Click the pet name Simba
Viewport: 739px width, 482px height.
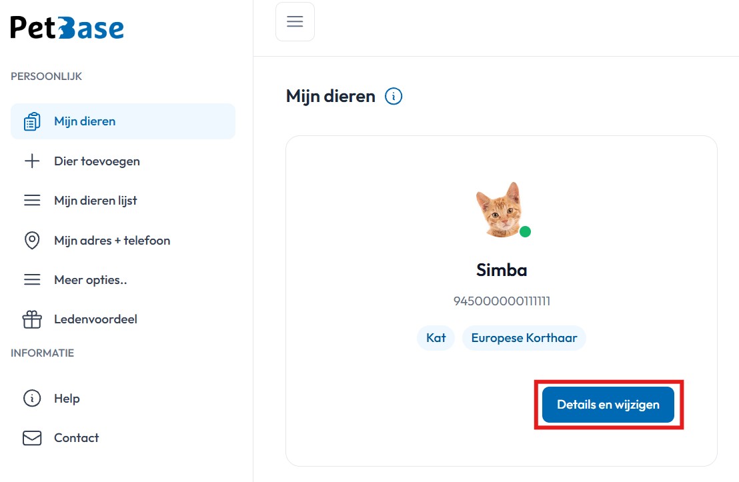[x=502, y=270]
